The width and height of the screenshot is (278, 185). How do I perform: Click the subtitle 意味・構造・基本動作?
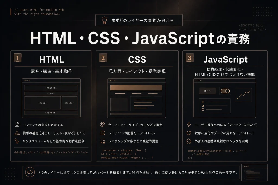[52, 71]
